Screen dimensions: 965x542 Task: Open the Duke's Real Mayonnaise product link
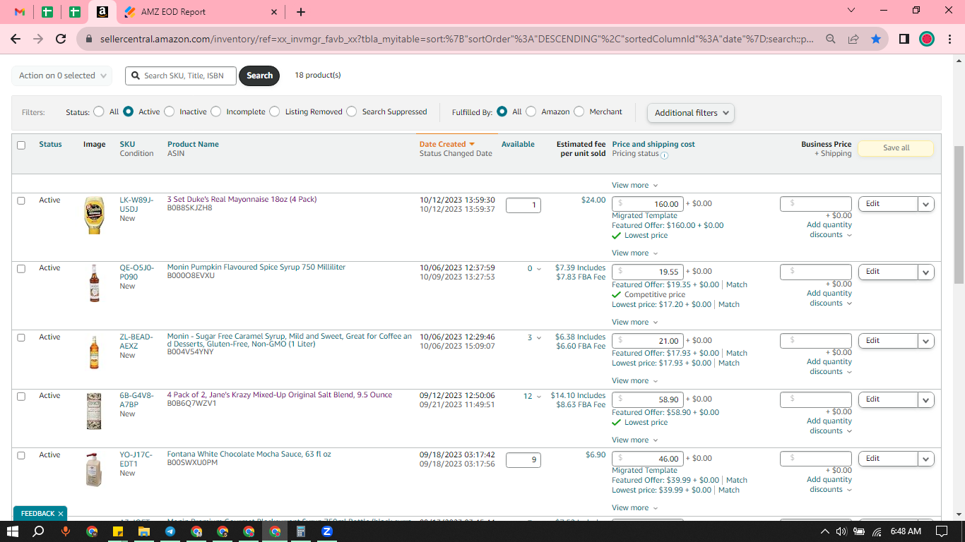point(242,200)
